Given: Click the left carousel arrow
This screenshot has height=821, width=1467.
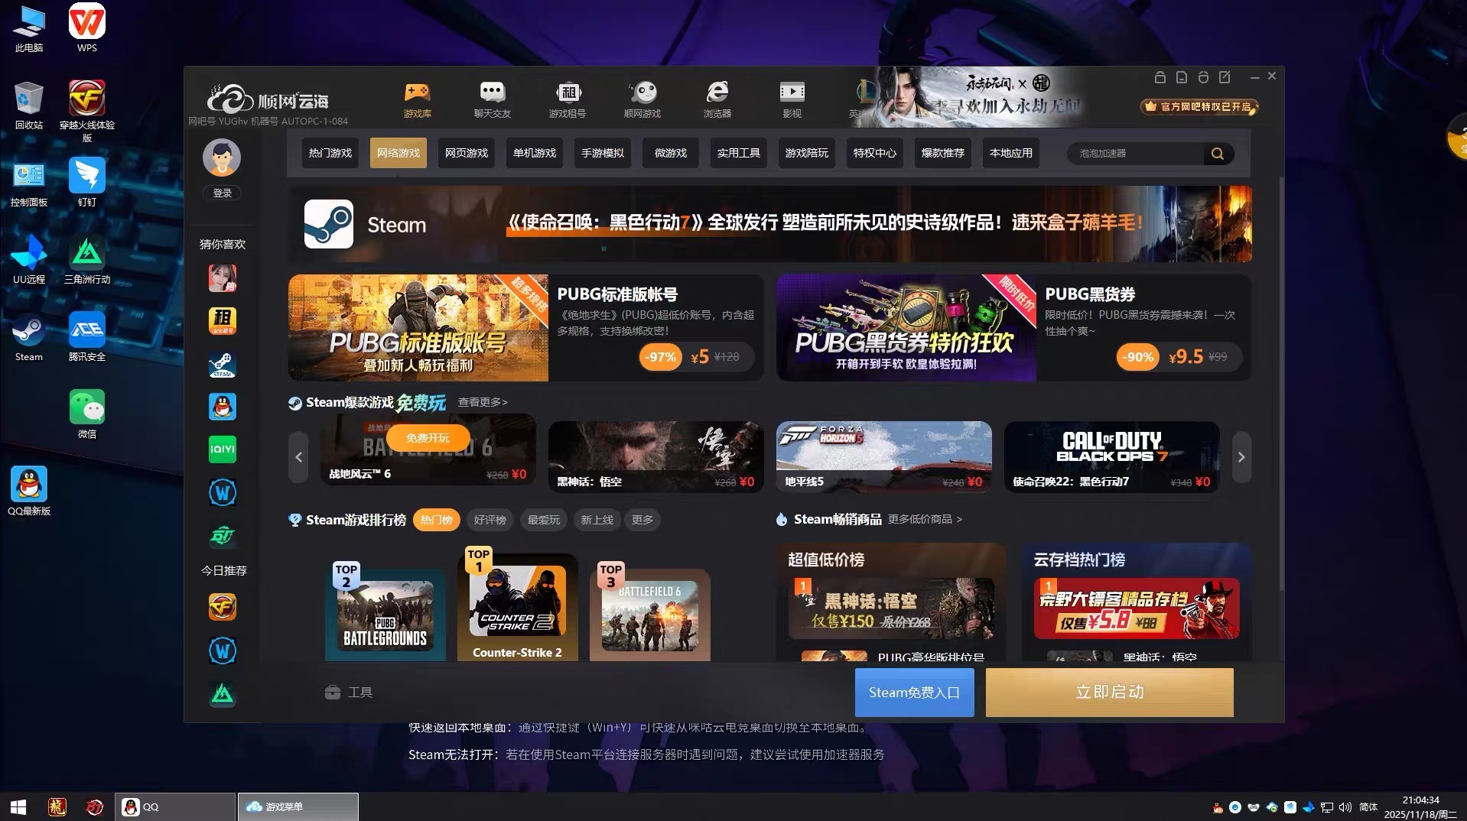Looking at the screenshot, I should [x=298, y=456].
